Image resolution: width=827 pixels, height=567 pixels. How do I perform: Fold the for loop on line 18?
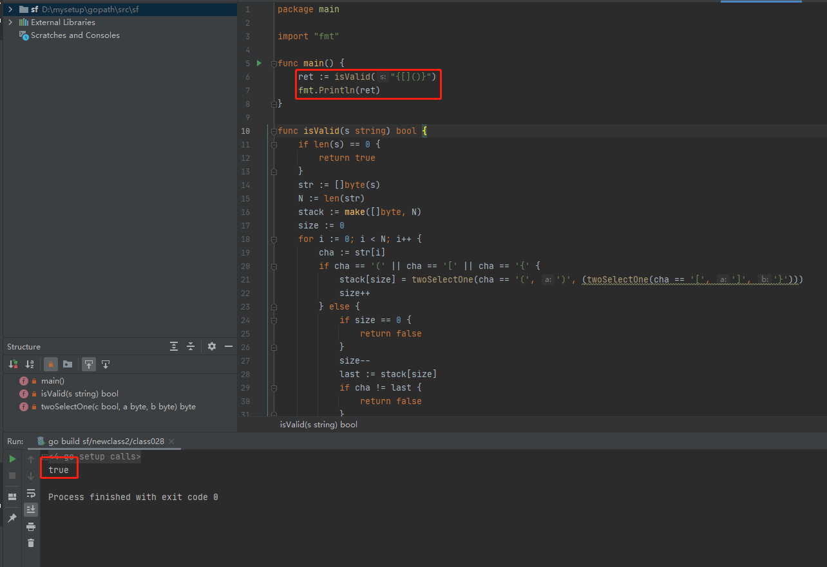pyautogui.click(x=274, y=239)
